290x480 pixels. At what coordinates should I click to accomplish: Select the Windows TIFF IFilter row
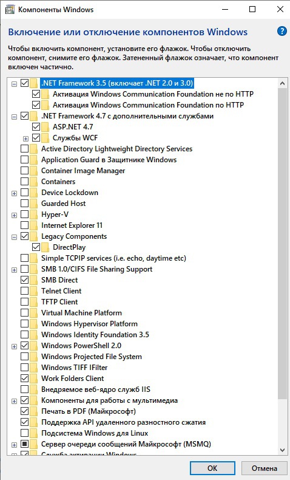pyautogui.click(x=74, y=368)
